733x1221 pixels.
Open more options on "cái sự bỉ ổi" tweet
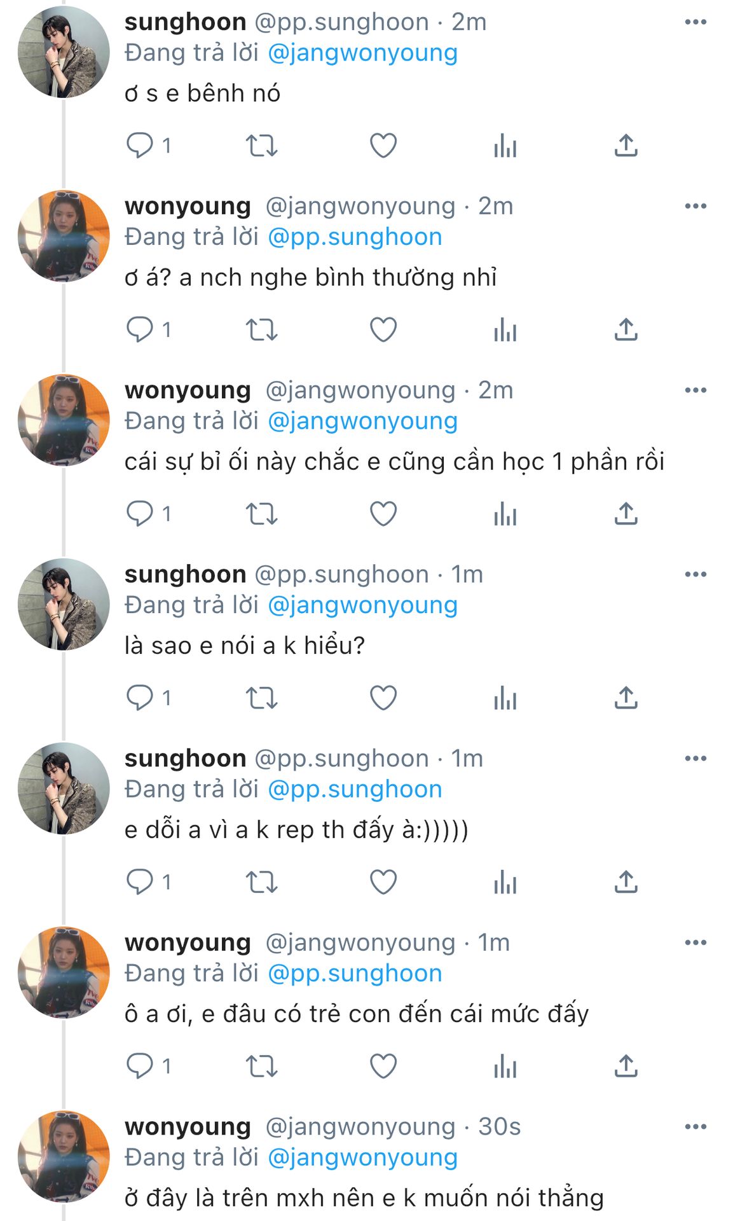click(695, 390)
